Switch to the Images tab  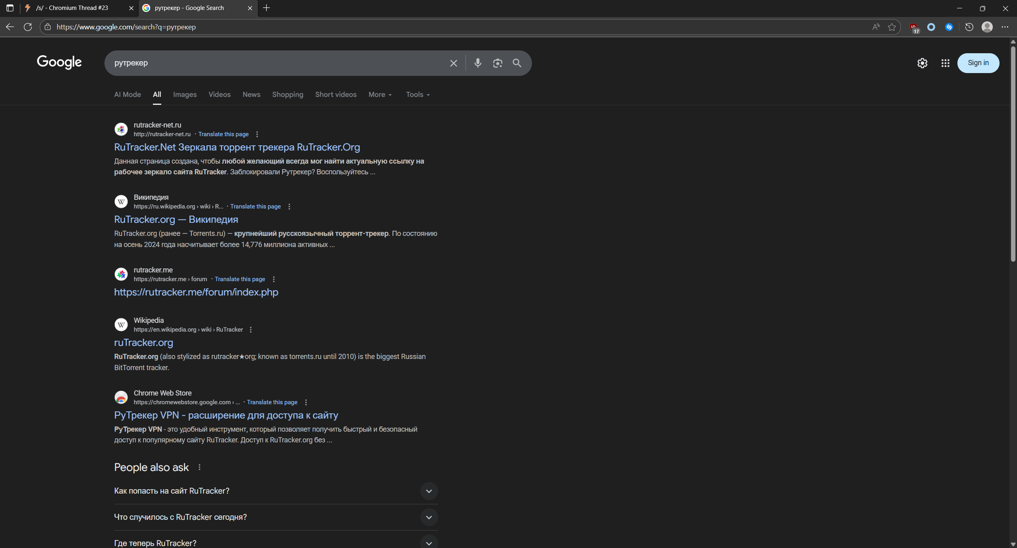click(x=185, y=95)
